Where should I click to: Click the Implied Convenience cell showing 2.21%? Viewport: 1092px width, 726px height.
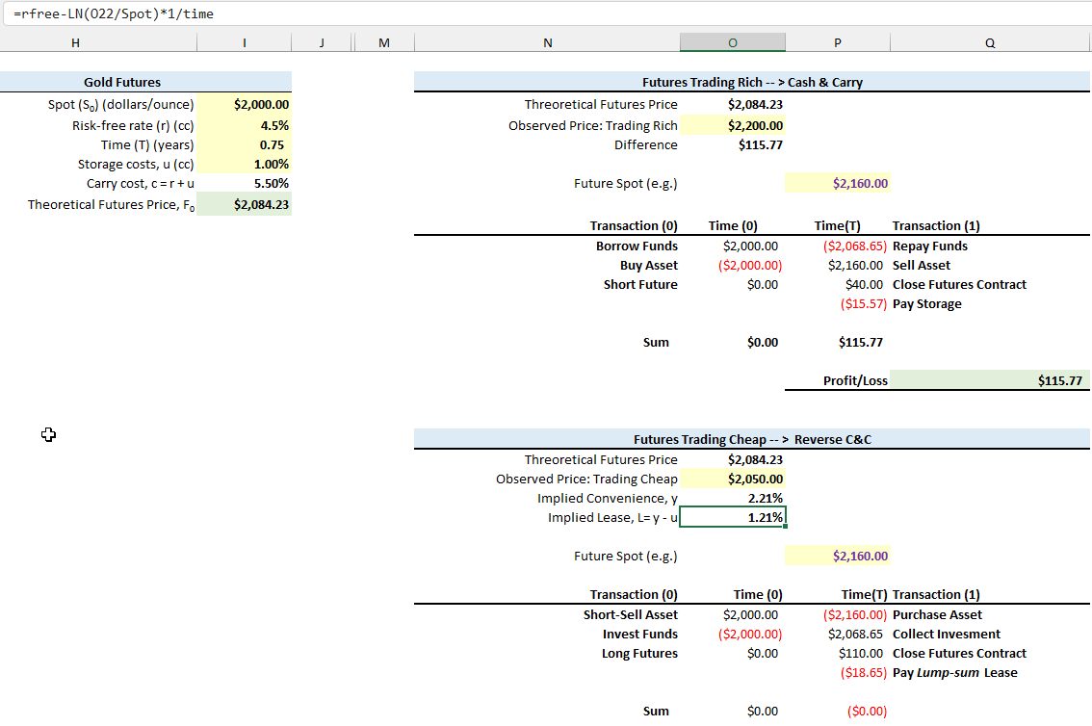732,498
